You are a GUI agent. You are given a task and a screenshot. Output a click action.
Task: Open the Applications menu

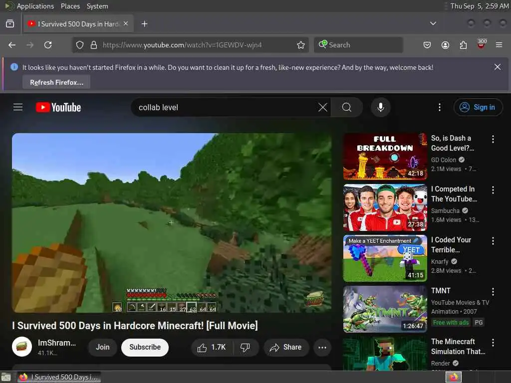[35, 6]
